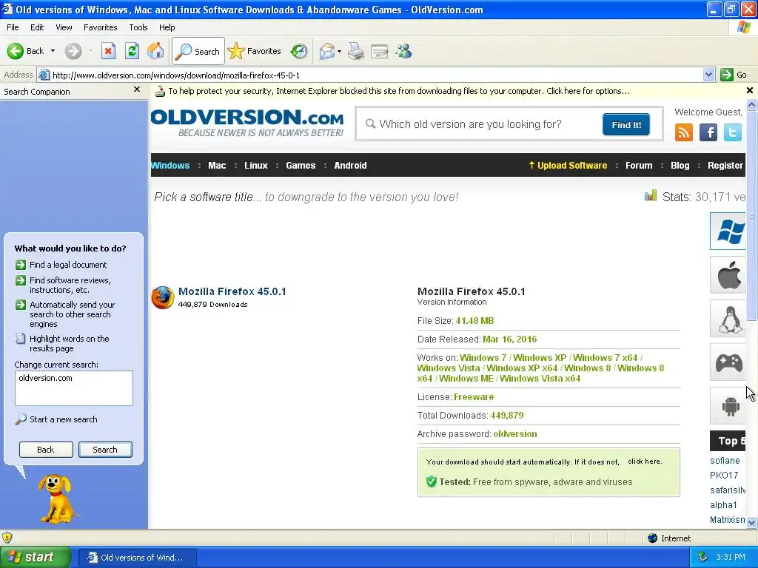Open the Favorites menu
This screenshot has width=758, height=568.
(x=100, y=27)
